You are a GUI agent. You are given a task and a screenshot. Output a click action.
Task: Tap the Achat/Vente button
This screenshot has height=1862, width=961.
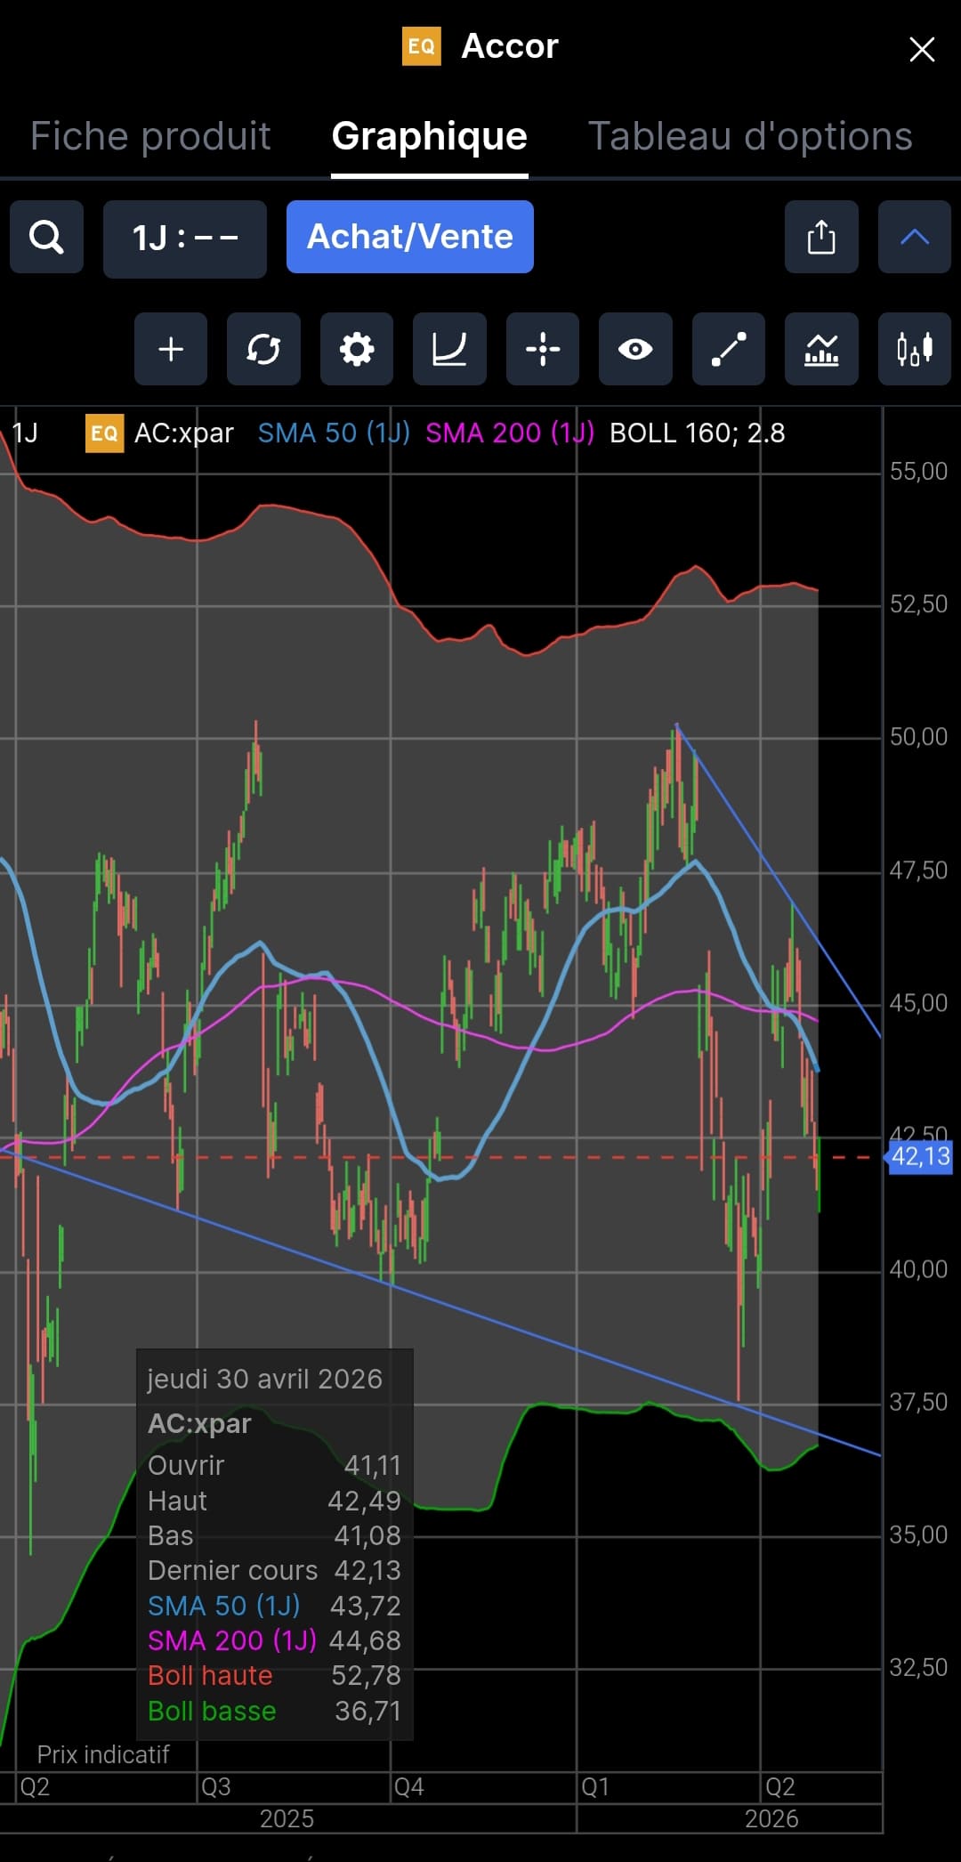click(x=410, y=237)
